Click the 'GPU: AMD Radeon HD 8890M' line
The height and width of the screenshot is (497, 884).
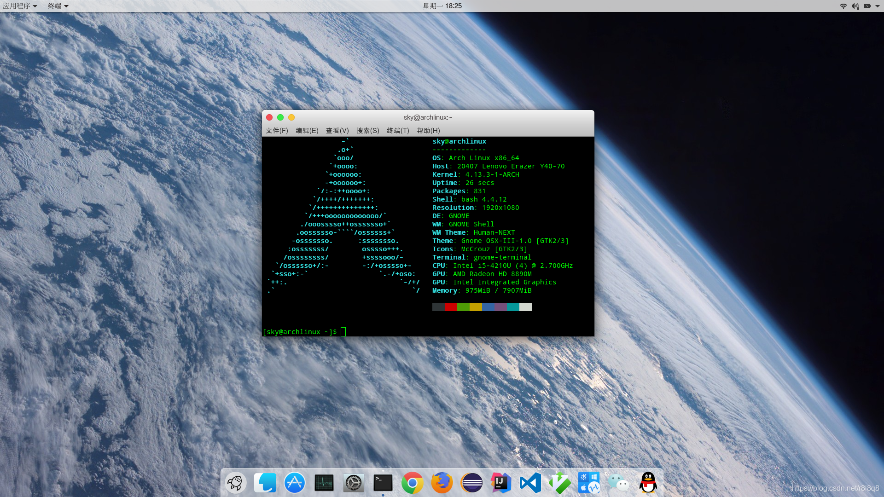482,274
